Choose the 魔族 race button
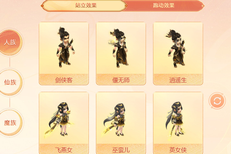 (x=10, y=123)
